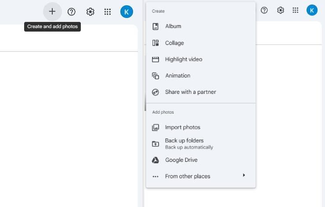Click the right K account avatar

pyautogui.click(x=312, y=10)
